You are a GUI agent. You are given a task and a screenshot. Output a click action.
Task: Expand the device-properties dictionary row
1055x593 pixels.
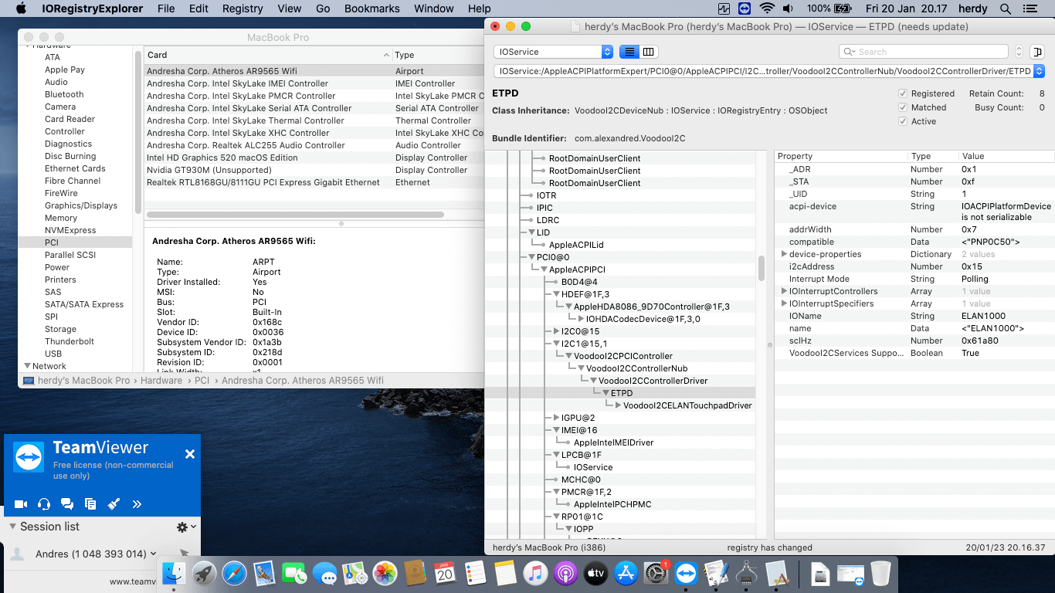784,254
